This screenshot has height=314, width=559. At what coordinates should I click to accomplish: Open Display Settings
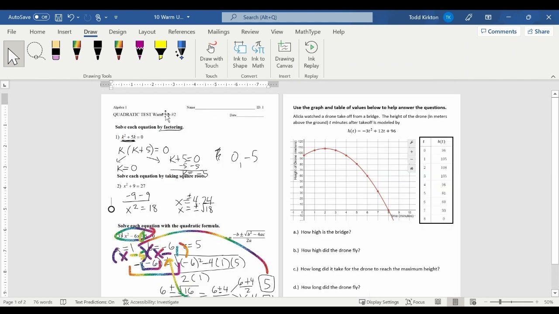[x=379, y=302]
